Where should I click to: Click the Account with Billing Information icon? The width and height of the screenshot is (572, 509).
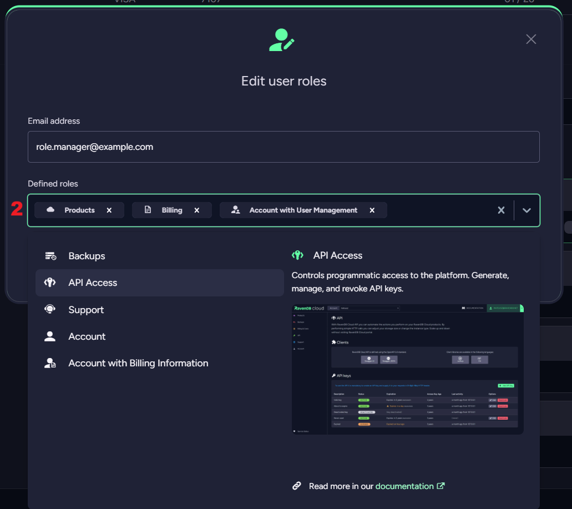50,364
